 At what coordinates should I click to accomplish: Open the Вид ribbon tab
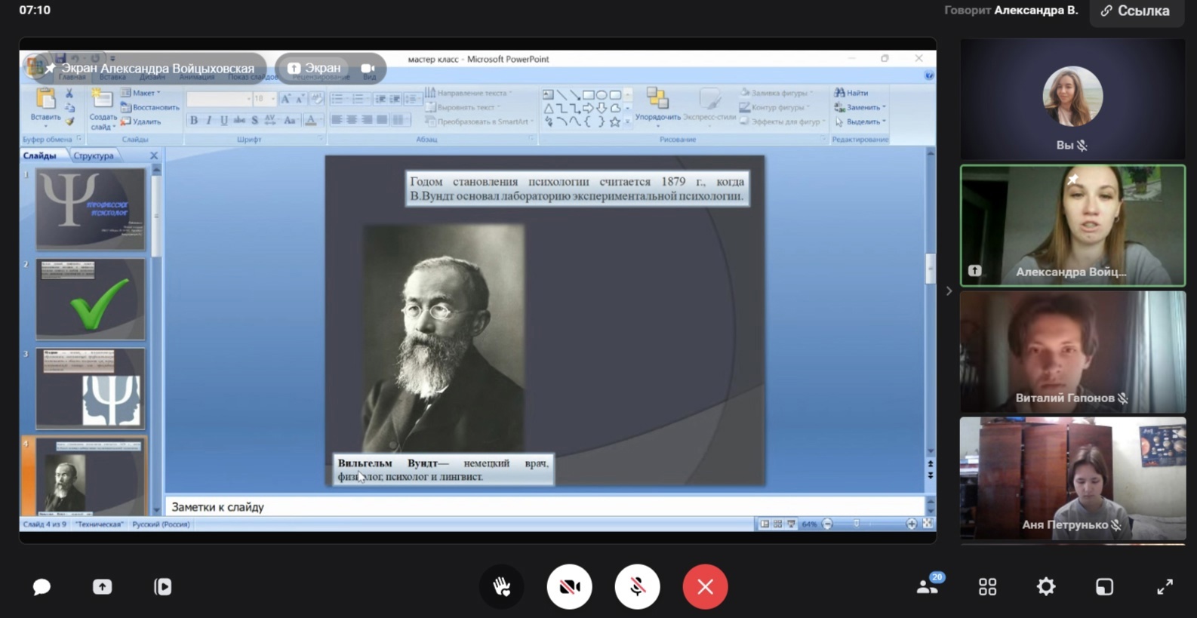tap(368, 76)
